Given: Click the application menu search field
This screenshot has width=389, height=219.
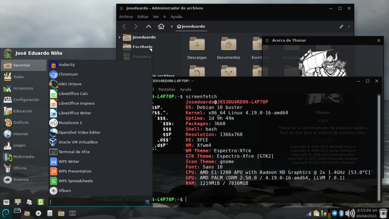Looking at the screenshot, I should (97, 202).
